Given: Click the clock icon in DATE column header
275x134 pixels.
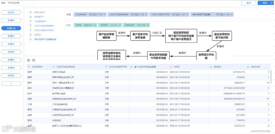Looking at the screenshot, I should coord(171,67).
